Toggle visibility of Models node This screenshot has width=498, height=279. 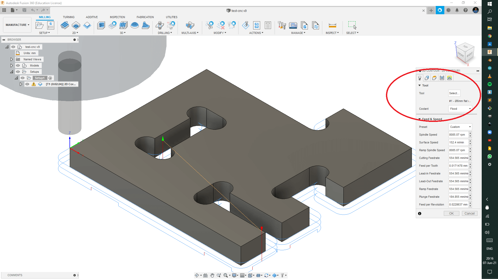pyautogui.click(x=18, y=65)
